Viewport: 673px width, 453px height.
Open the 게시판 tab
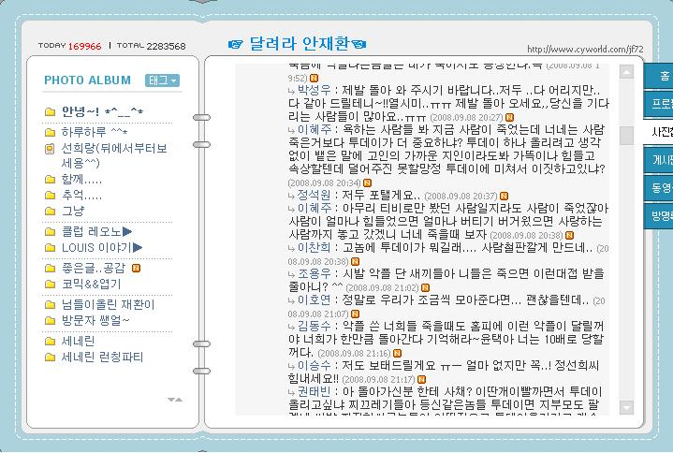[662, 160]
